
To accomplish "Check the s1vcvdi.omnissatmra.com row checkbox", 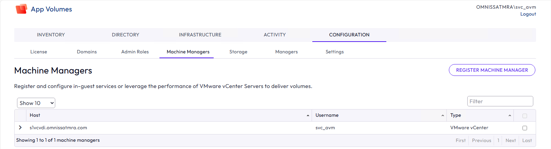I will pyautogui.click(x=525, y=128).
